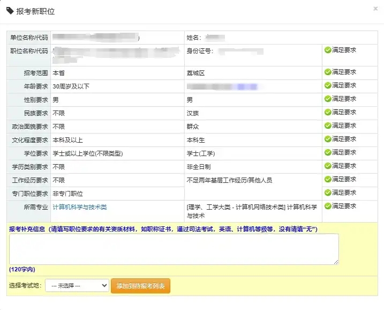Open the 选择考试地 dropdown

coord(77,285)
